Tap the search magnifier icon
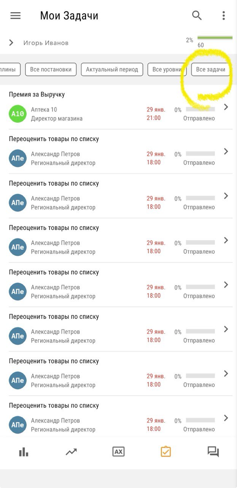This screenshot has height=488, width=237. [197, 16]
